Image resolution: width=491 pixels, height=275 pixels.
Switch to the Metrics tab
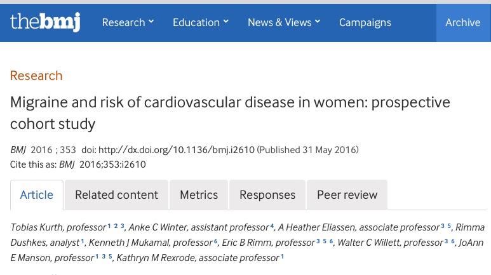click(x=199, y=195)
